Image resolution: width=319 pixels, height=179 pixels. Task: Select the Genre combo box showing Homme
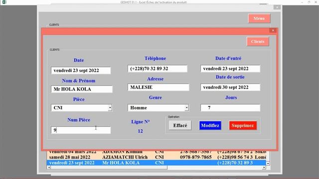(x=158, y=108)
